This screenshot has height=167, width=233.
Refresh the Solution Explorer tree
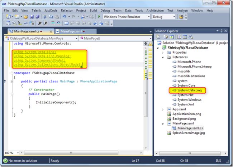coord(171,37)
